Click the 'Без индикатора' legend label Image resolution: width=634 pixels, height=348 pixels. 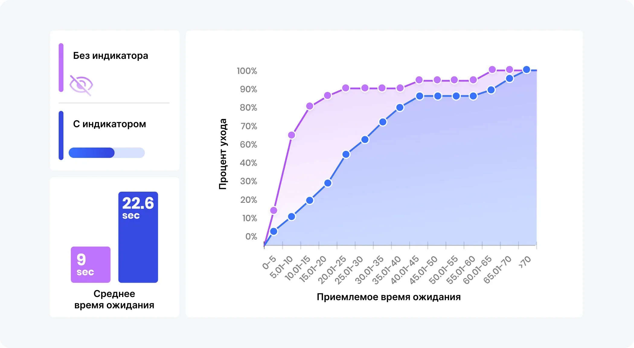pyautogui.click(x=110, y=56)
